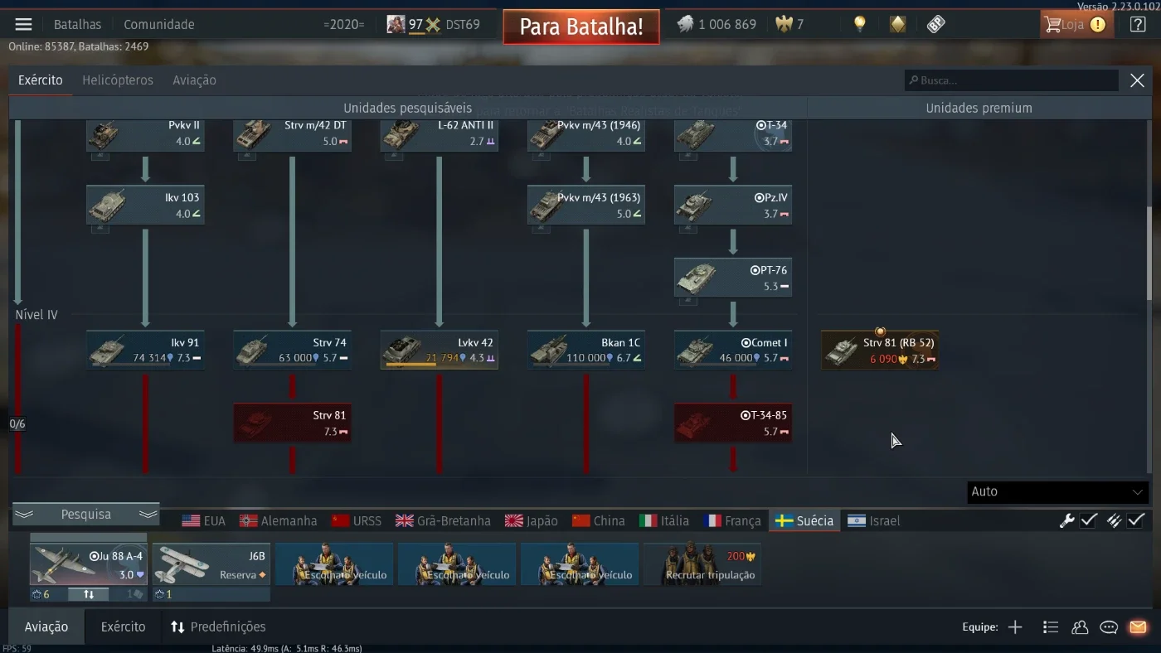Viewport: 1161px width, 653px height.
Task: Select the locked Strv 81 card
Action: click(292, 423)
